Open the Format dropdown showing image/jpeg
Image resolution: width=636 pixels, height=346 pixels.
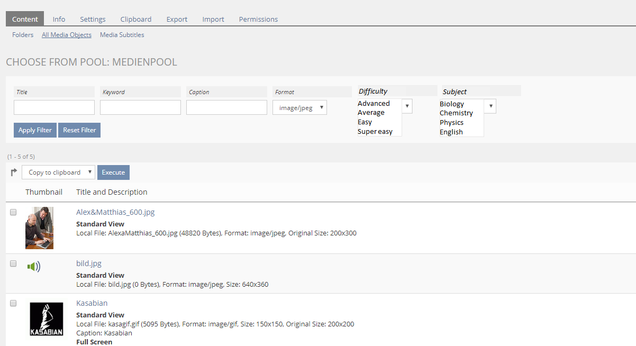pyautogui.click(x=299, y=108)
